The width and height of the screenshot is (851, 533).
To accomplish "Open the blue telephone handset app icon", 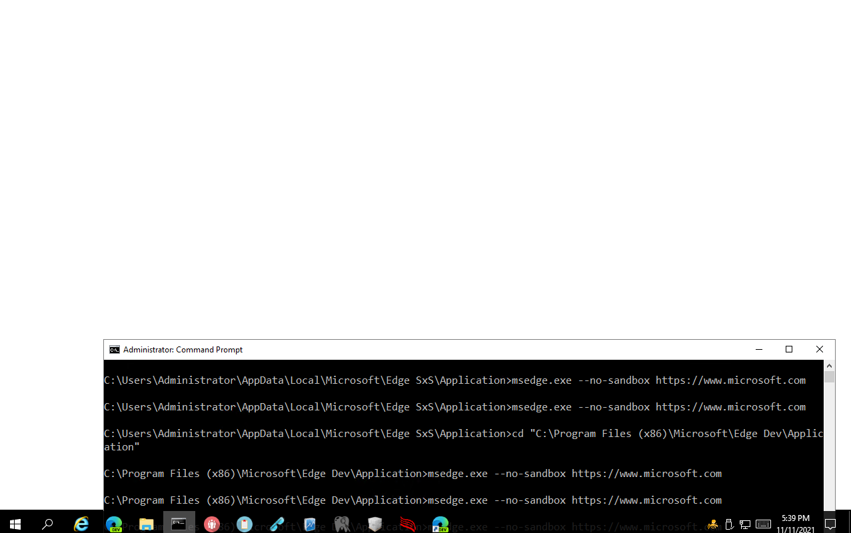I will click(x=277, y=524).
